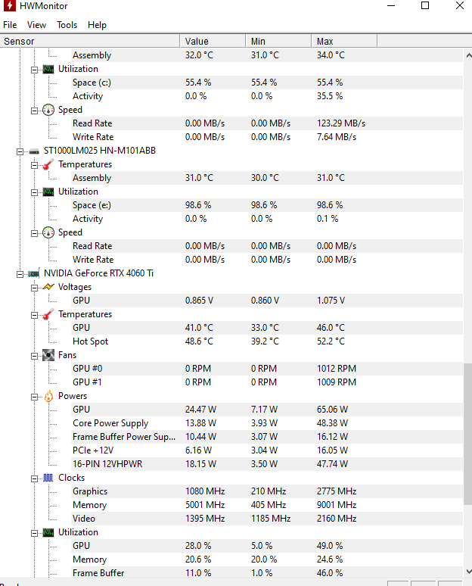Open the View menu
472x586 pixels.
click(36, 25)
